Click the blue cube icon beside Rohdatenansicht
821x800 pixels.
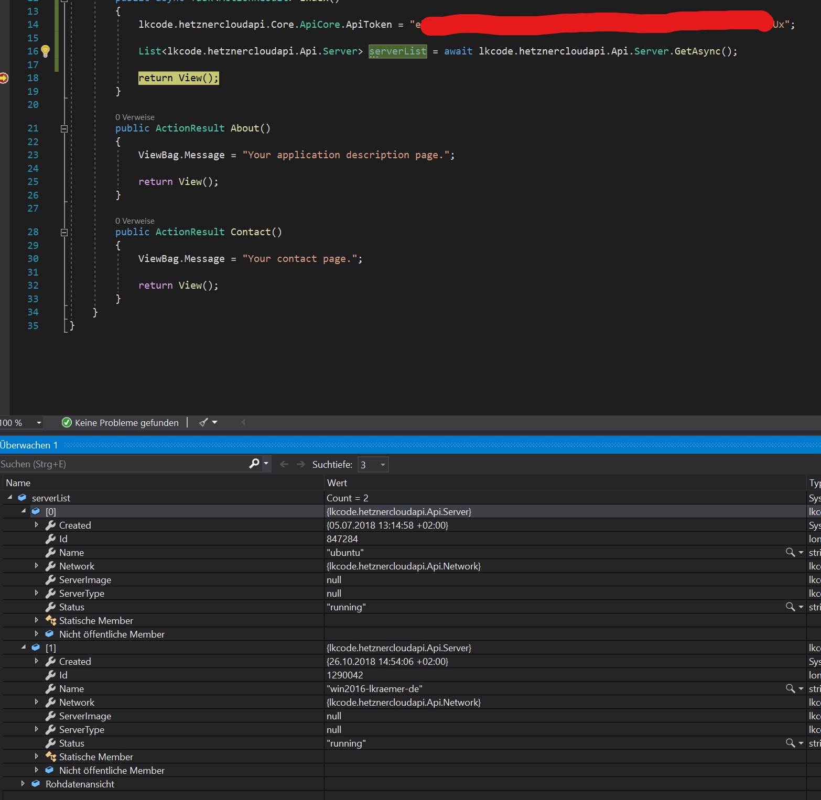click(36, 784)
